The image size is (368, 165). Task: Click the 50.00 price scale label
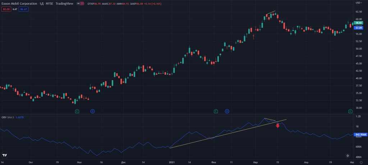(358, 49)
